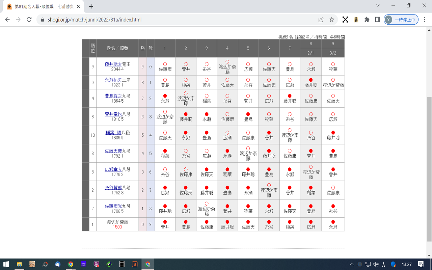This screenshot has width=432, height=270.
Task: View site info via the lock icon
Action: (x=42, y=20)
